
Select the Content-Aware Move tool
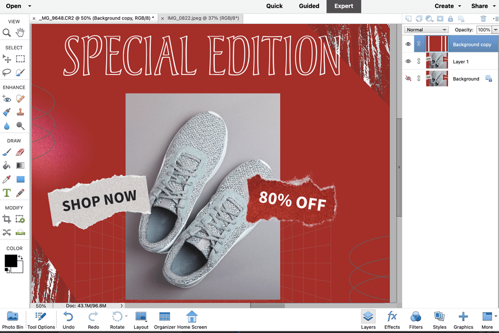tap(7, 232)
